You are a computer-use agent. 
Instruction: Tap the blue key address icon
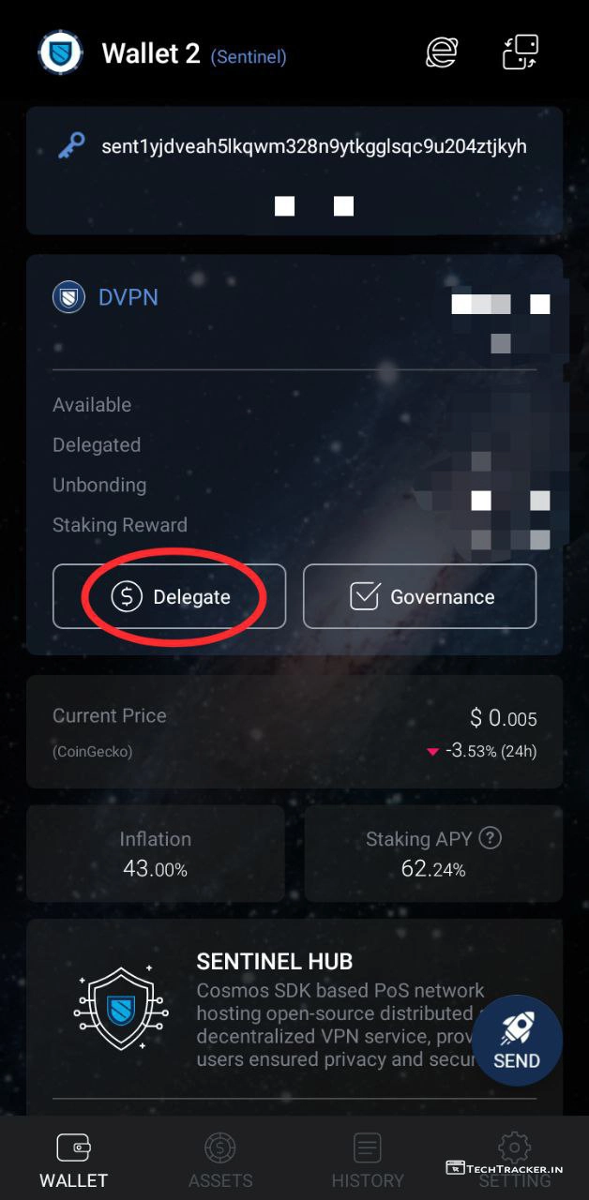pos(71,146)
